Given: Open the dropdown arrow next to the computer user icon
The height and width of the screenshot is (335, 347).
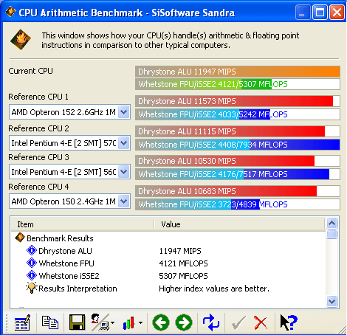Looking at the screenshot, I should pos(112,322).
